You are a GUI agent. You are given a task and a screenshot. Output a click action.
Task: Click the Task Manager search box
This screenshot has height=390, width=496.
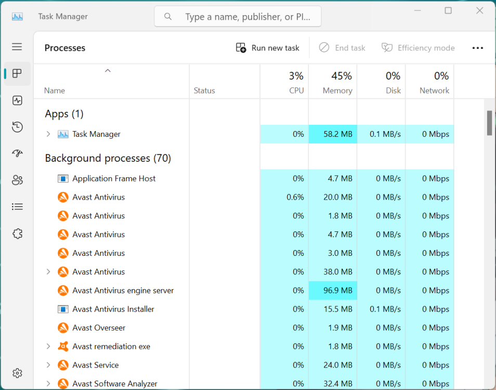pos(244,17)
